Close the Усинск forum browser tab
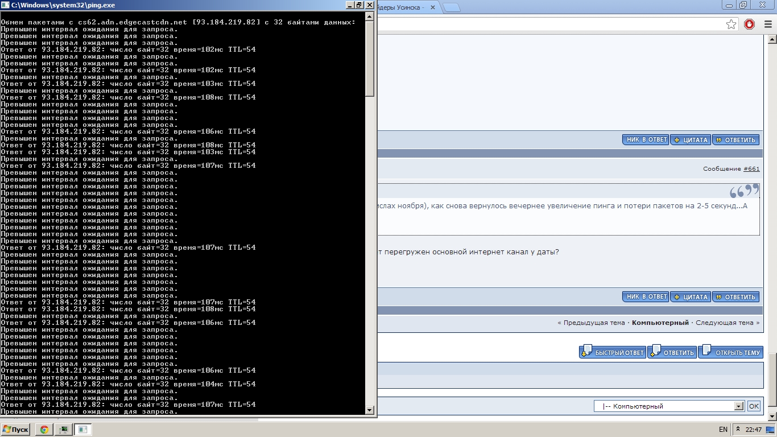Image resolution: width=777 pixels, height=437 pixels. coord(432,7)
